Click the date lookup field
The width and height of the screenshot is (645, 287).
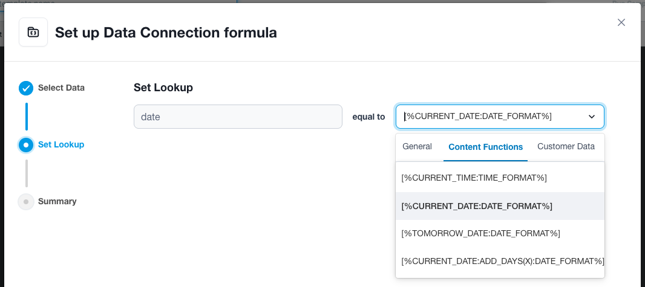coord(238,117)
